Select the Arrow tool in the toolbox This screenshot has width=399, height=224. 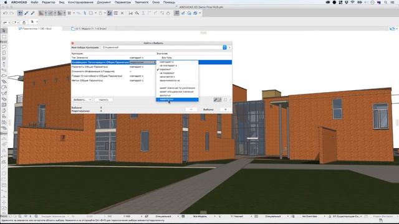4,30
